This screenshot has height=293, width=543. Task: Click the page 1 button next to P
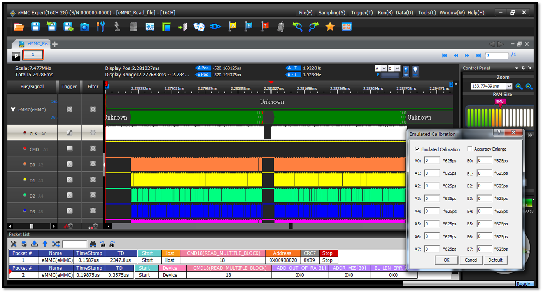click(33, 55)
